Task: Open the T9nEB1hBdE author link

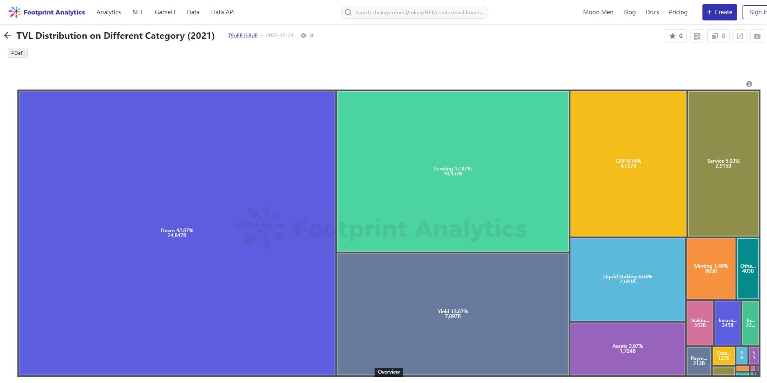Action: (243, 36)
